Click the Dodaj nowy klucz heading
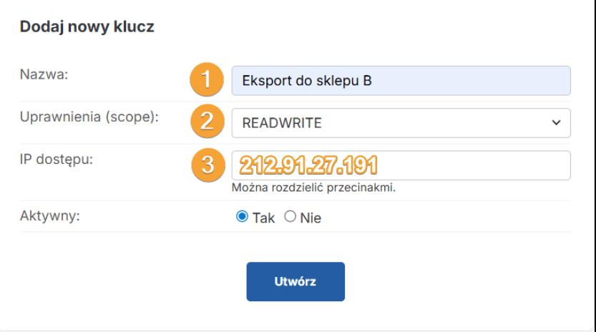Image resolution: width=596 pixels, height=332 pixels. [x=87, y=27]
